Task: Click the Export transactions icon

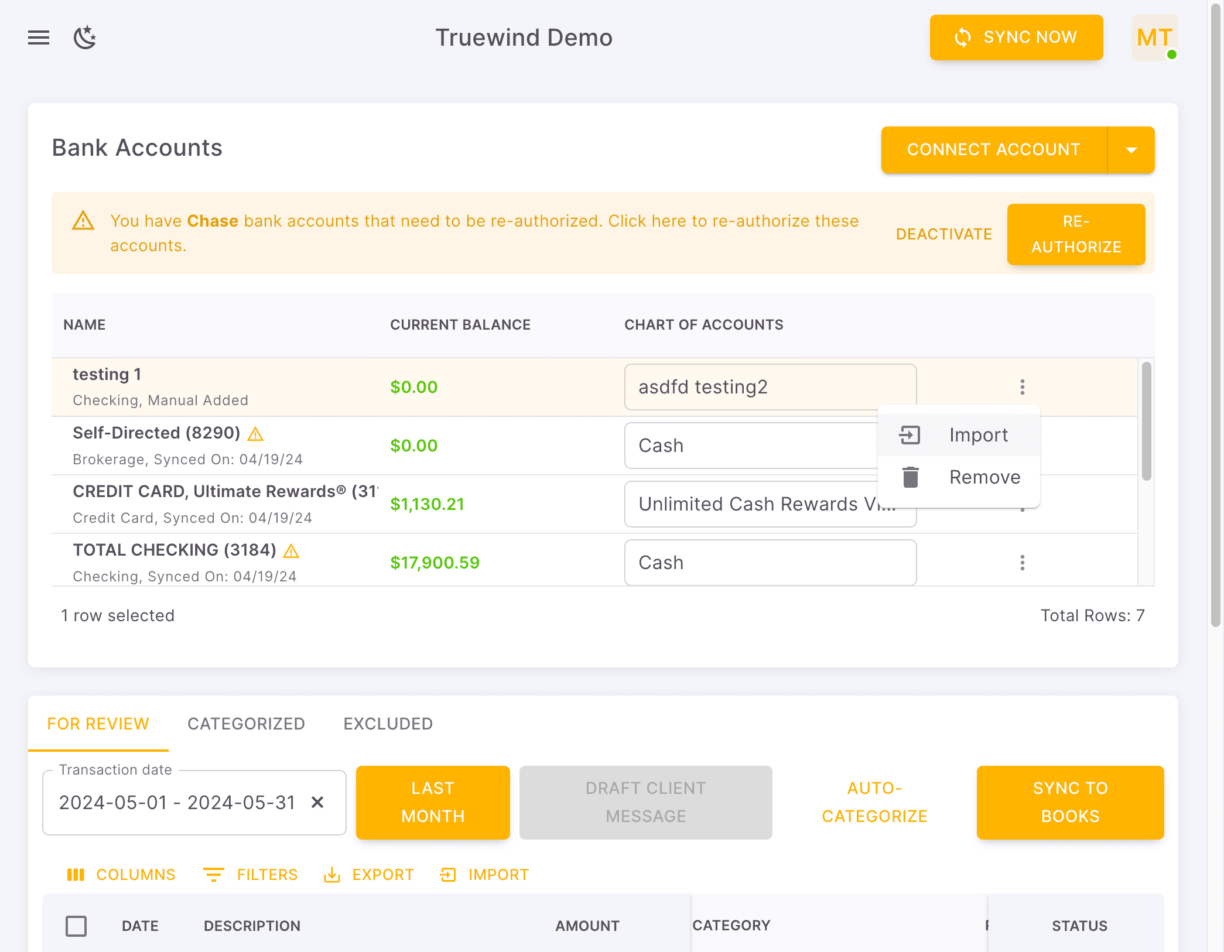Action: 332,874
